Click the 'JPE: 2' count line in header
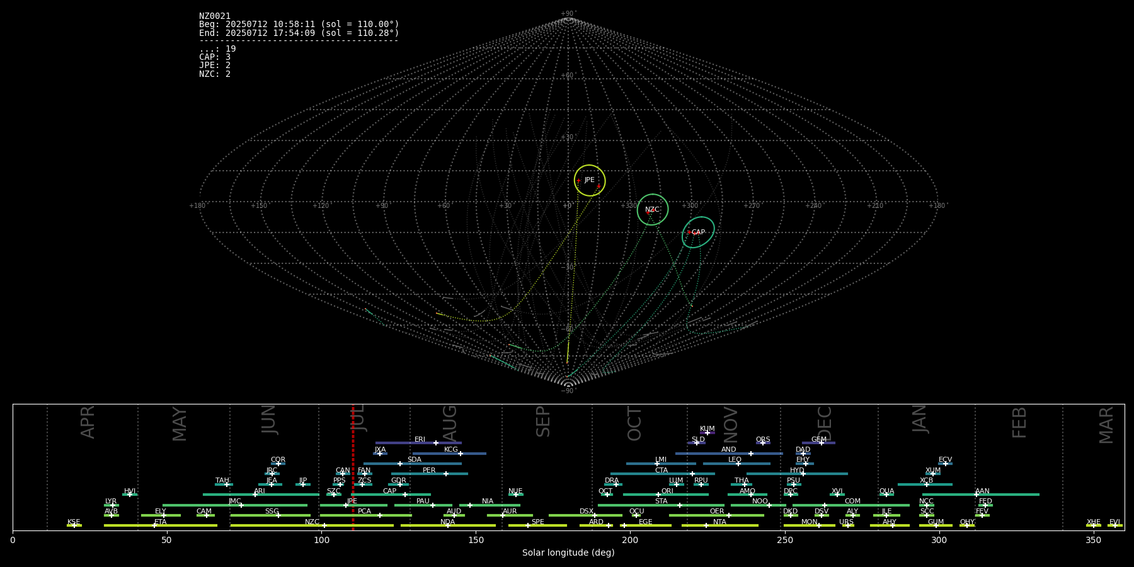1134x567 pixels. (215, 66)
